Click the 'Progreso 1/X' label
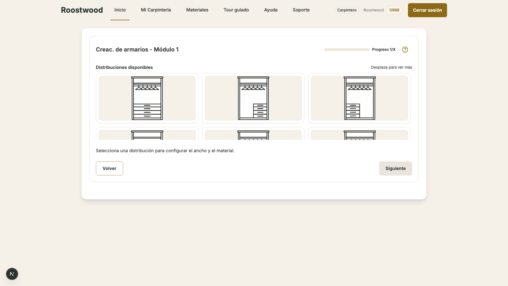Viewport: 508px width, 286px height. coord(384,50)
